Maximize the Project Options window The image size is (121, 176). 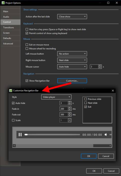click(x=108, y=3)
